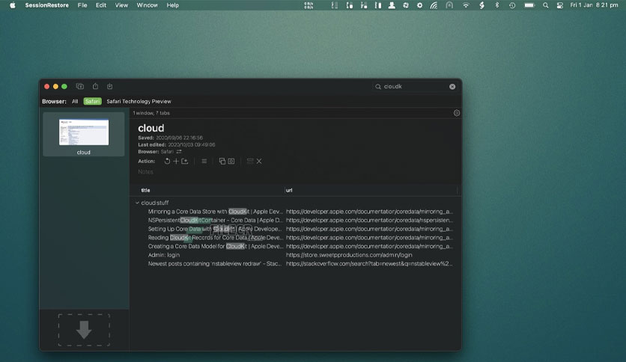This screenshot has height=362, width=626.
Task: Click the sync arrows icon in menu bar
Action: click(x=406, y=5)
